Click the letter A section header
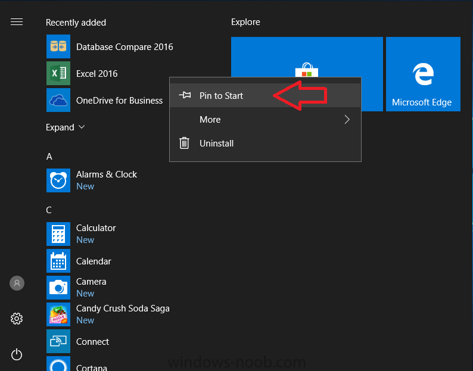 click(x=49, y=157)
